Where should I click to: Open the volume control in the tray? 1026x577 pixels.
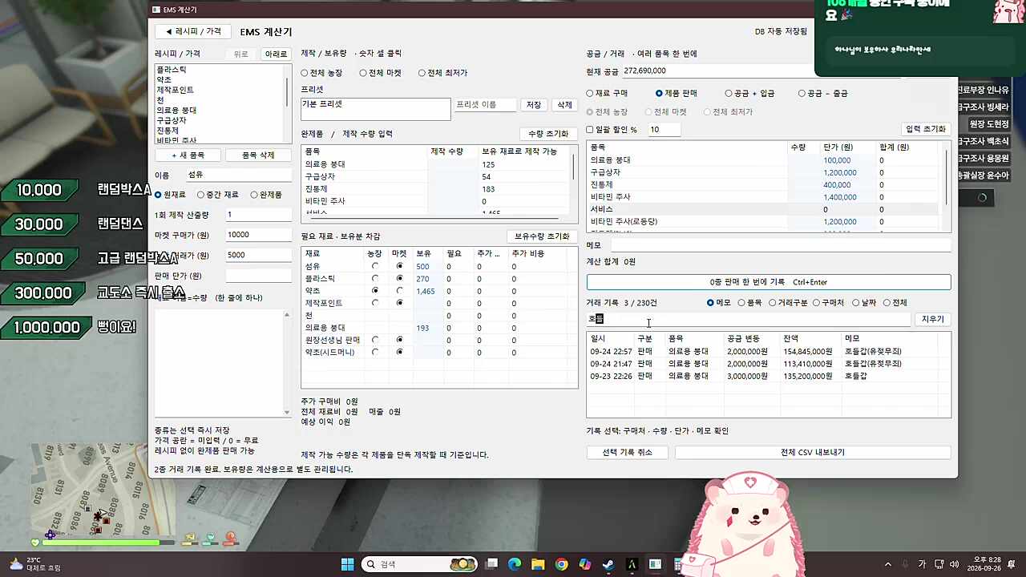955,564
